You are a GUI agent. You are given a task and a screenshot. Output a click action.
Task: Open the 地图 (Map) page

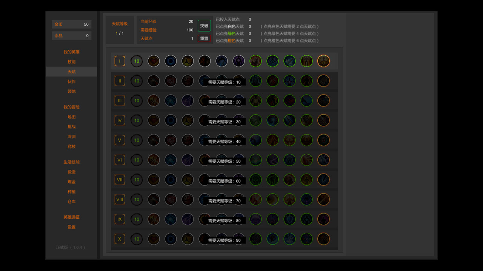(x=71, y=117)
